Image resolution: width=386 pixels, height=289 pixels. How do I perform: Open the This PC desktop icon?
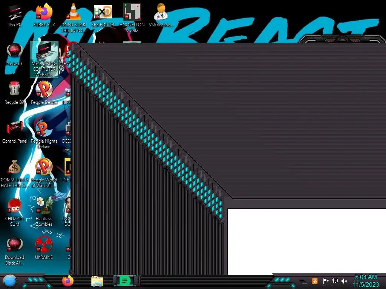point(15,15)
